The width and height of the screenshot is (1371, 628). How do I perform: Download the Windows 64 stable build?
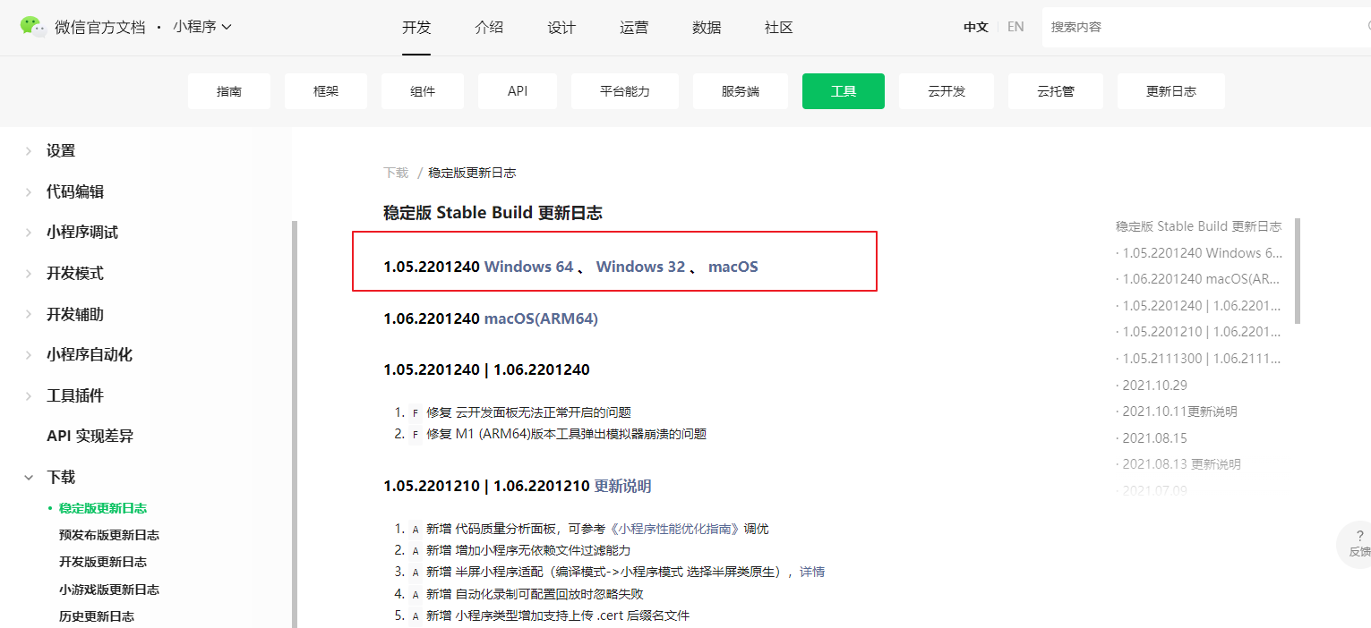pyautogui.click(x=528, y=267)
